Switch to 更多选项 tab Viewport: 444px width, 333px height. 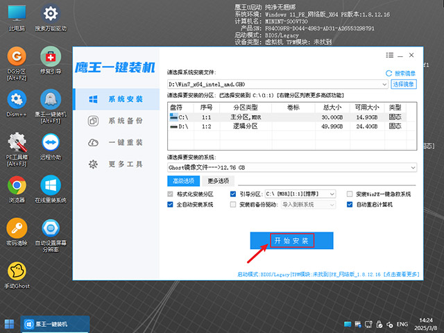219,181
